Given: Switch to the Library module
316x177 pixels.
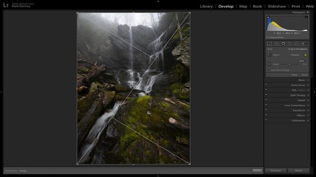Looking at the screenshot, I should click(x=206, y=6).
